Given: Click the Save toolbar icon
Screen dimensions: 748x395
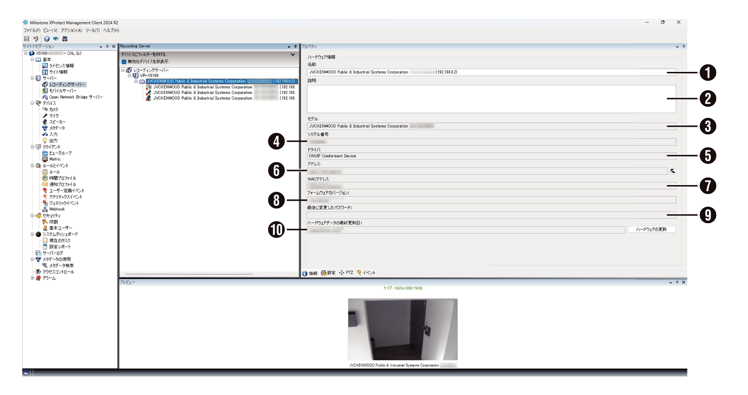Looking at the screenshot, I should point(27,39).
